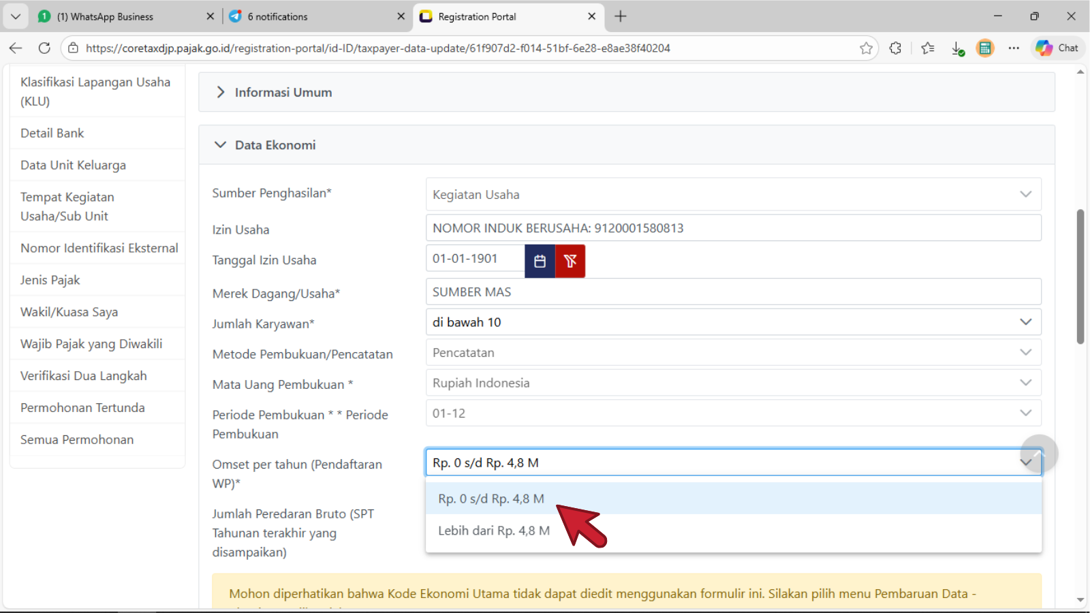This screenshot has width=1090, height=613.
Task: Bookmark page with star icon
Action: coord(866,48)
